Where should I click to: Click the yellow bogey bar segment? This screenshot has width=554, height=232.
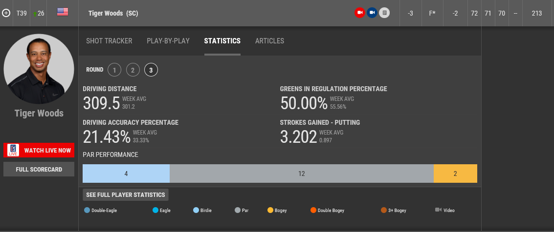click(455, 174)
